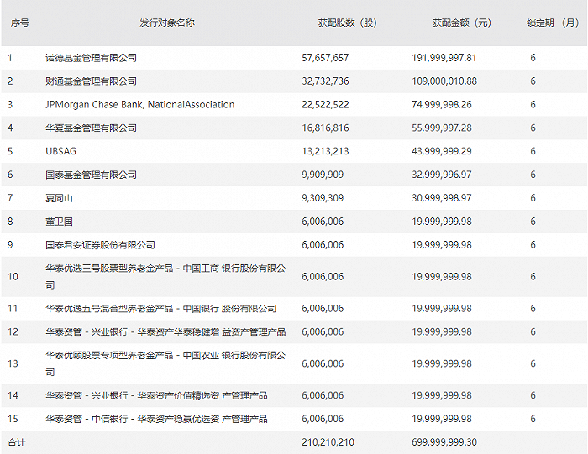Click total shares 210,210,210
Viewport: 588px width, 454px height.
(x=328, y=442)
